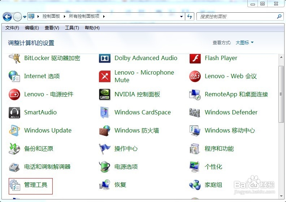Click the scrollbar up arrow
This screenshot has width=286, height=202.
coord(281,57)
